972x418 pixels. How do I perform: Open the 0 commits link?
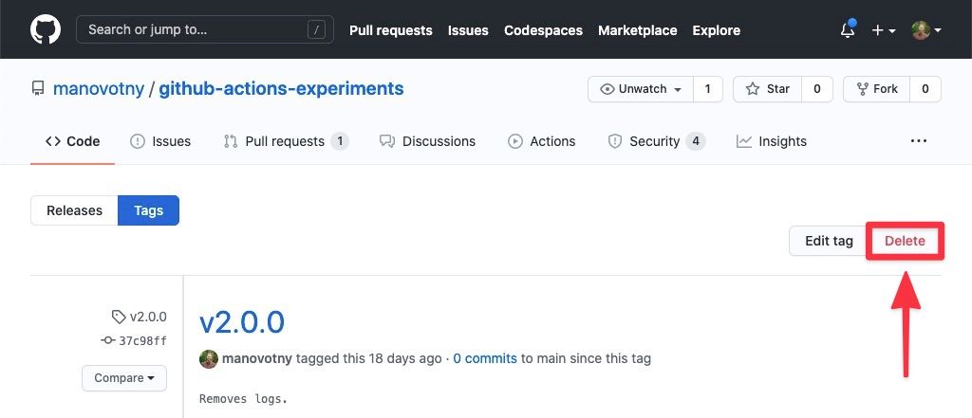(485, 359)
